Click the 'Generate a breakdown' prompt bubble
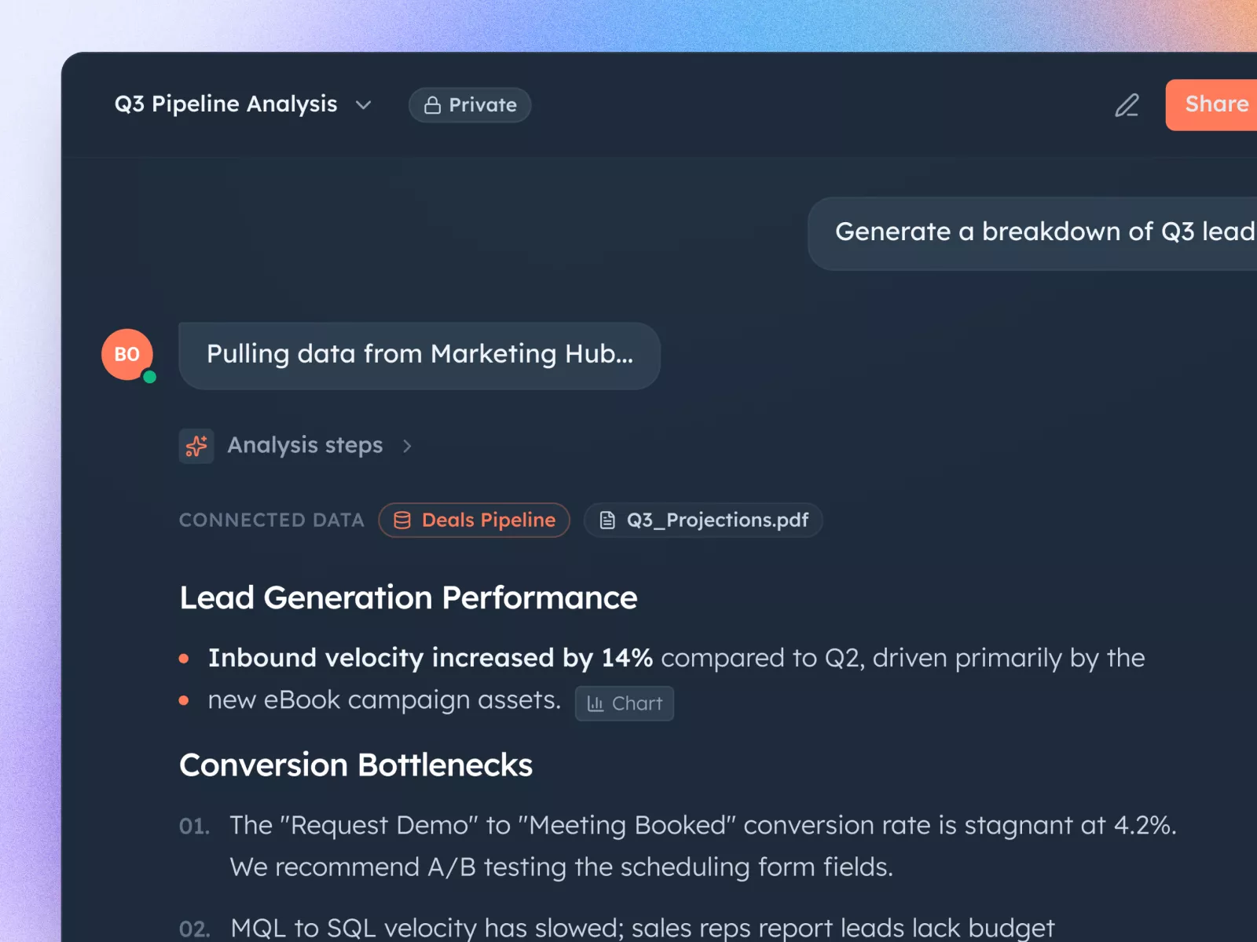1257x942 pixels. coord(1037,233)
